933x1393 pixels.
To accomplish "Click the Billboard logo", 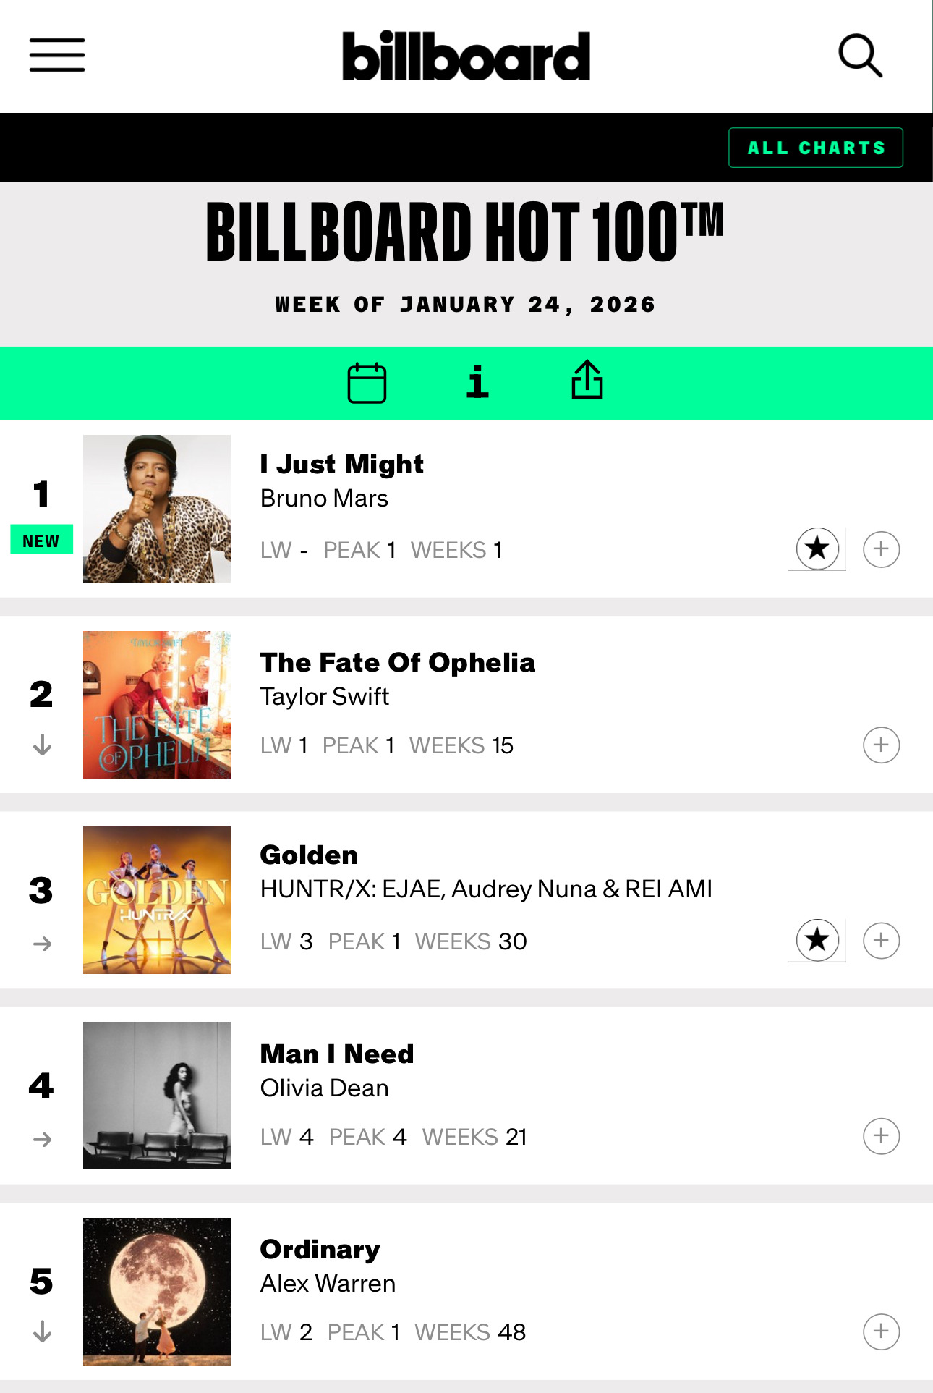I will tap(466, 56).
